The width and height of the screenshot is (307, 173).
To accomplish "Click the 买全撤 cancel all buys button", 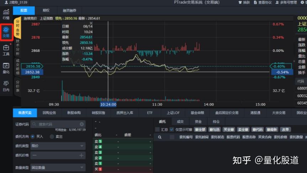I will pos(229,129).
